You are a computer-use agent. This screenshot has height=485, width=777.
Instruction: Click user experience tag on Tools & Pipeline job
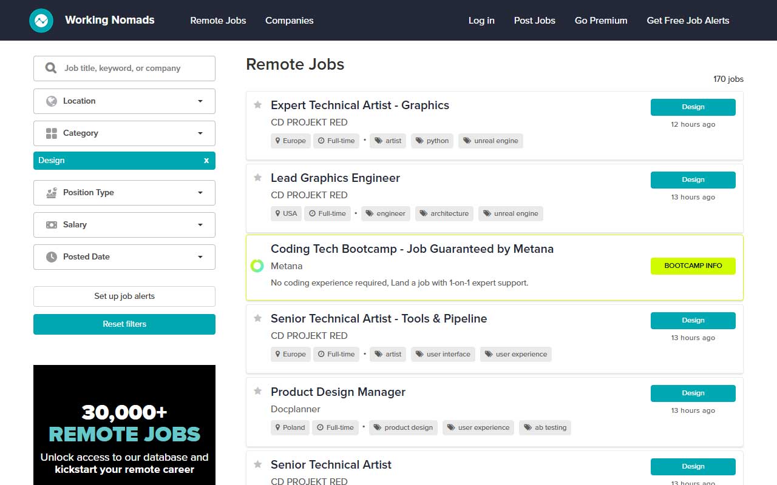pos(516,354)
